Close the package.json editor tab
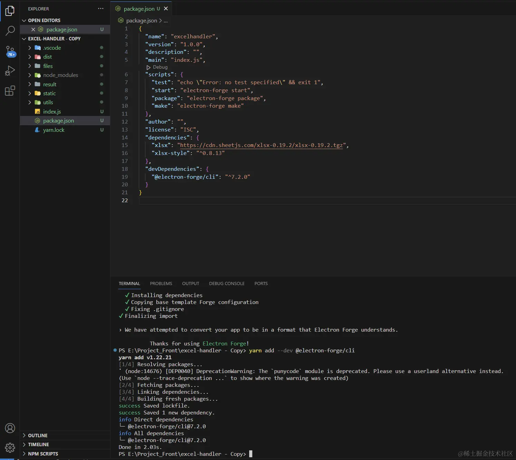Image resolution: width=516 pixels, height=460 pixels. coord(166,9)
